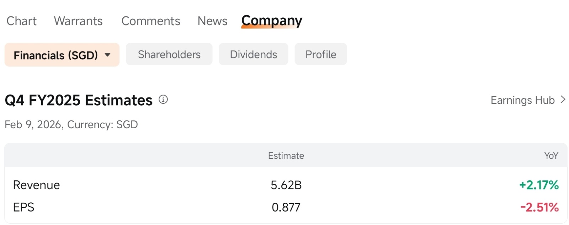View the company Profile section
Viewport: 569px width, 225px height.
(x=321, y=54)
